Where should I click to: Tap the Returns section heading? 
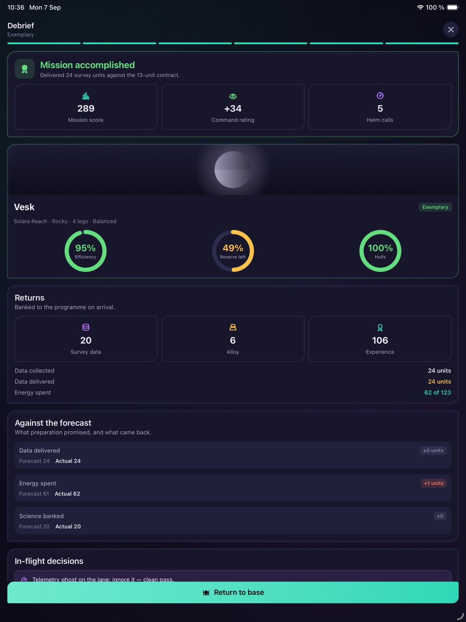tap(30, 298)
